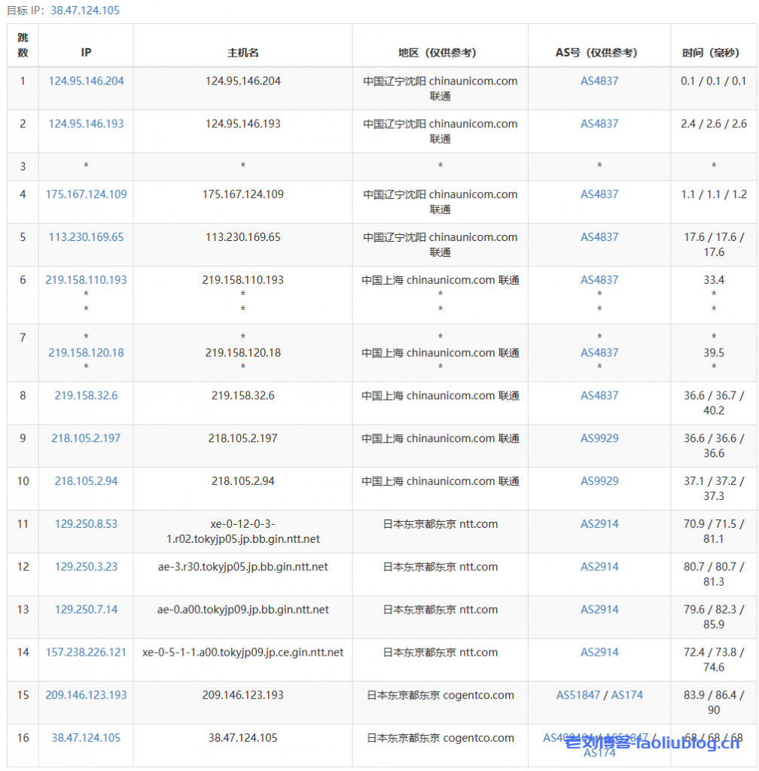Click AS4837 link in hop 1 row

coord(599,81)
